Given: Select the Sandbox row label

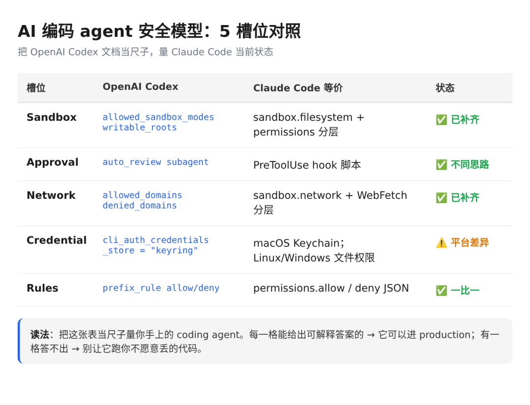Looking at the screenshot, I should point(52,117).
